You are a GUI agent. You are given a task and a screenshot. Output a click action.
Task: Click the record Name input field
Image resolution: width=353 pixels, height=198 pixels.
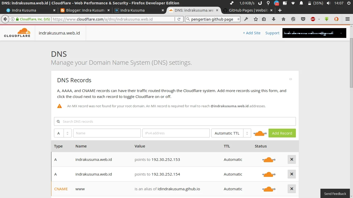click(x=107, y=133)
